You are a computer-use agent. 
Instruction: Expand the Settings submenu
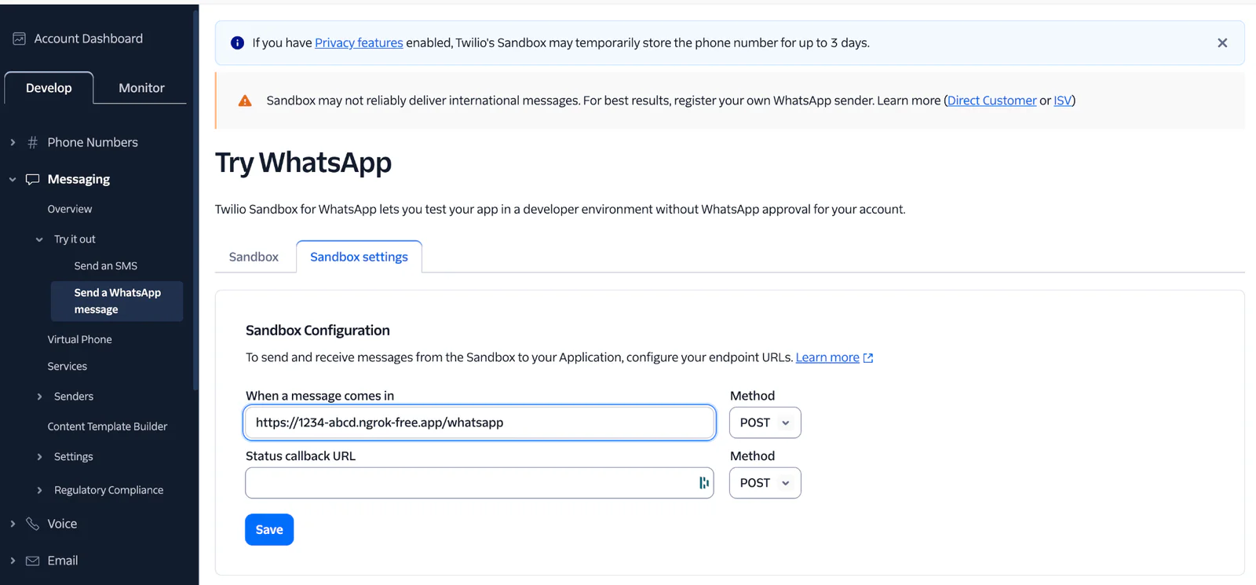point(39,457)
